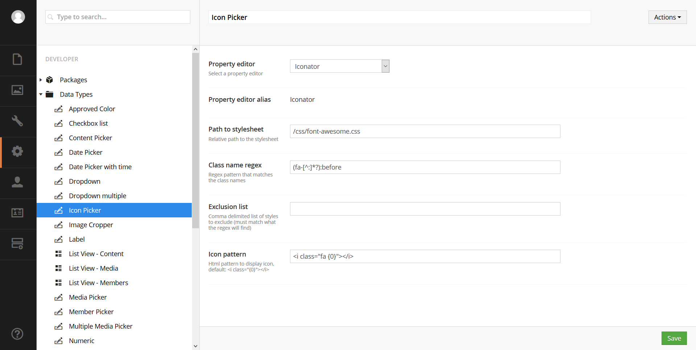Edit the Class name regex field

pyautogui.click(x=425, y=167)
